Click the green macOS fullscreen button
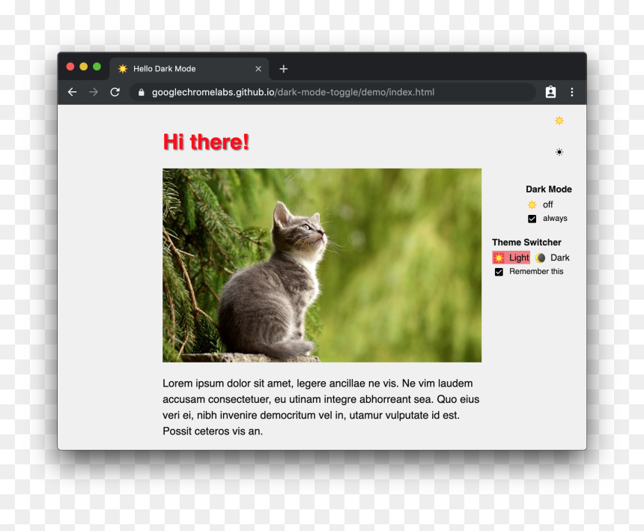Screen dimensions: 644x531 pos(97,67)
